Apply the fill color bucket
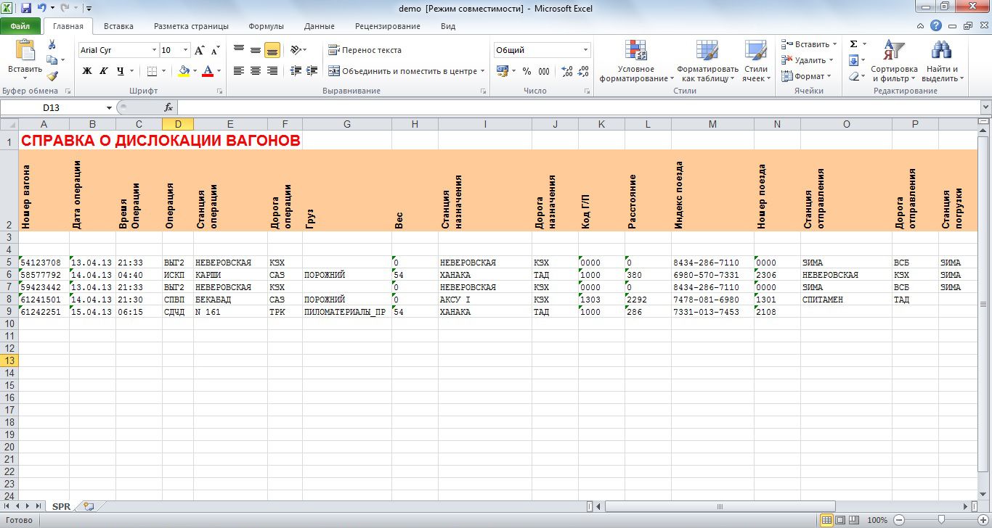Image resolution: width=992 pixels, height=528 pixels. 184,71
